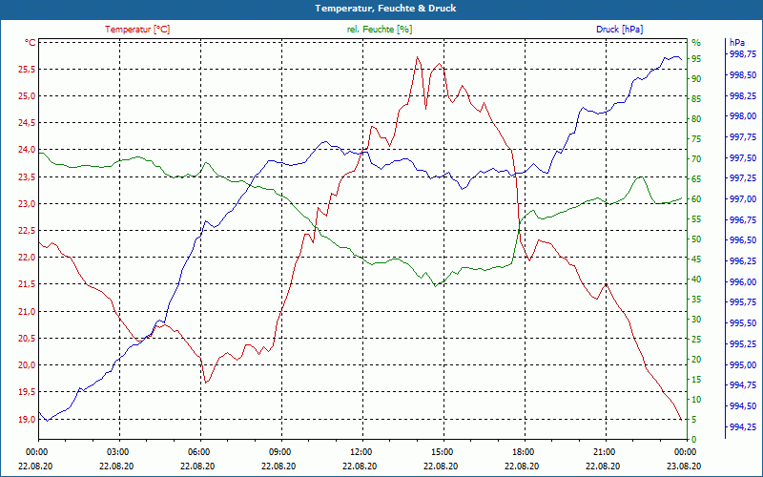
Task: Choose '65' on the humidity axis
Action: tap(696, 179)
